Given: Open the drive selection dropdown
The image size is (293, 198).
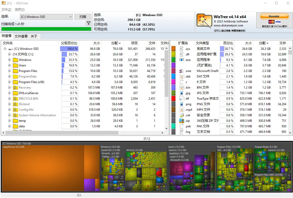Looking at the screenshot, I should coord(70,17).
